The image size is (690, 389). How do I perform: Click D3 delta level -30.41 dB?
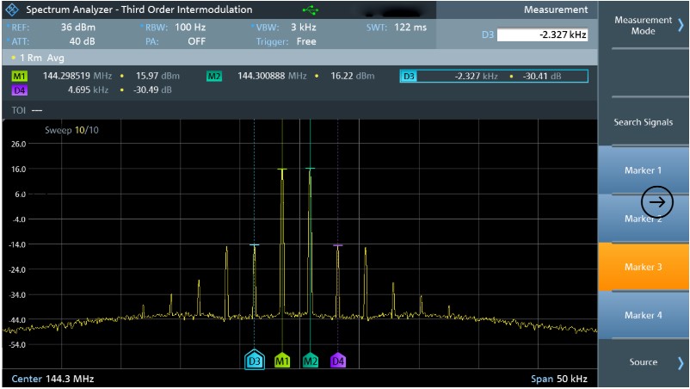tap(542, 76)
